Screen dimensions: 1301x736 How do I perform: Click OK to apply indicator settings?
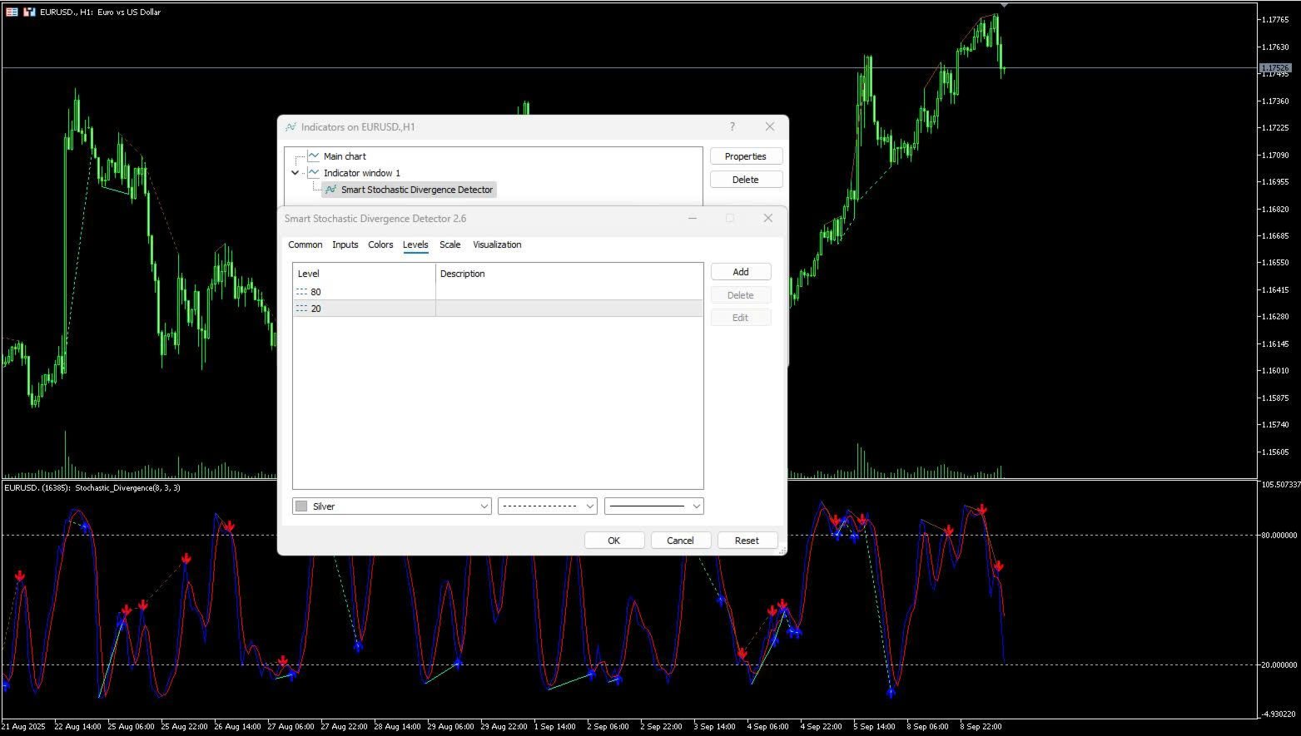tap(614, 541)
